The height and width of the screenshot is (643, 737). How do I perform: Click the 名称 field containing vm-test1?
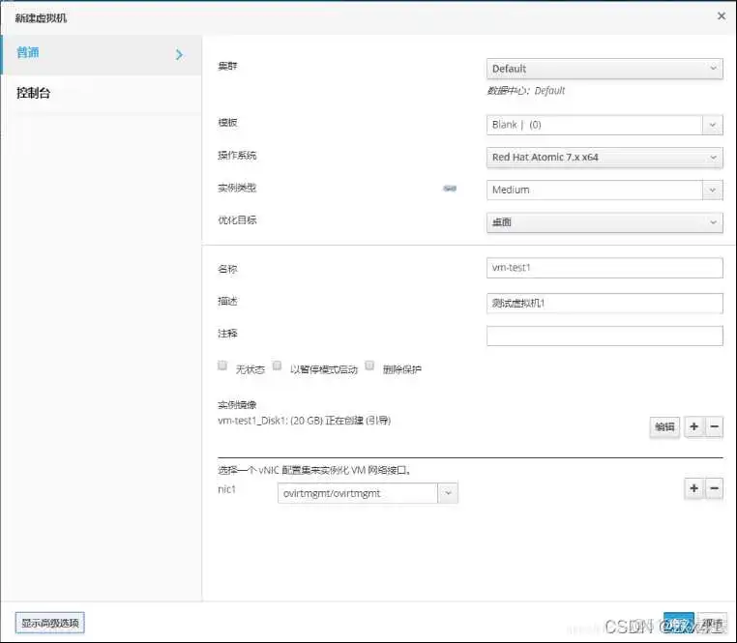tap(604, 268)
